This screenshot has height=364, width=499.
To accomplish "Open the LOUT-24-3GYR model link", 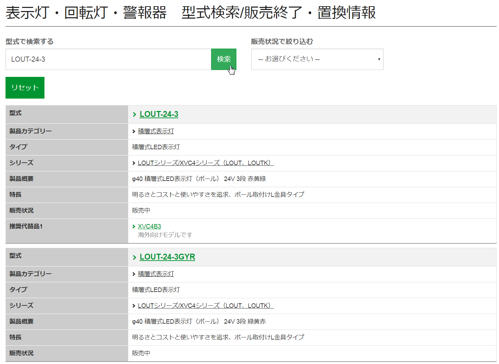I will tap(167, 257).
